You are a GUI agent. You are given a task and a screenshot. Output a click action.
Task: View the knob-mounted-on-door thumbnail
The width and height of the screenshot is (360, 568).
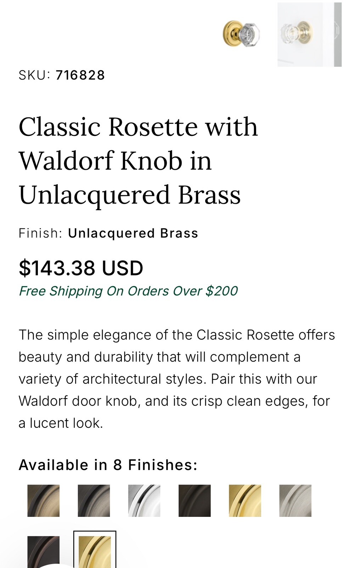pos(309,34)
